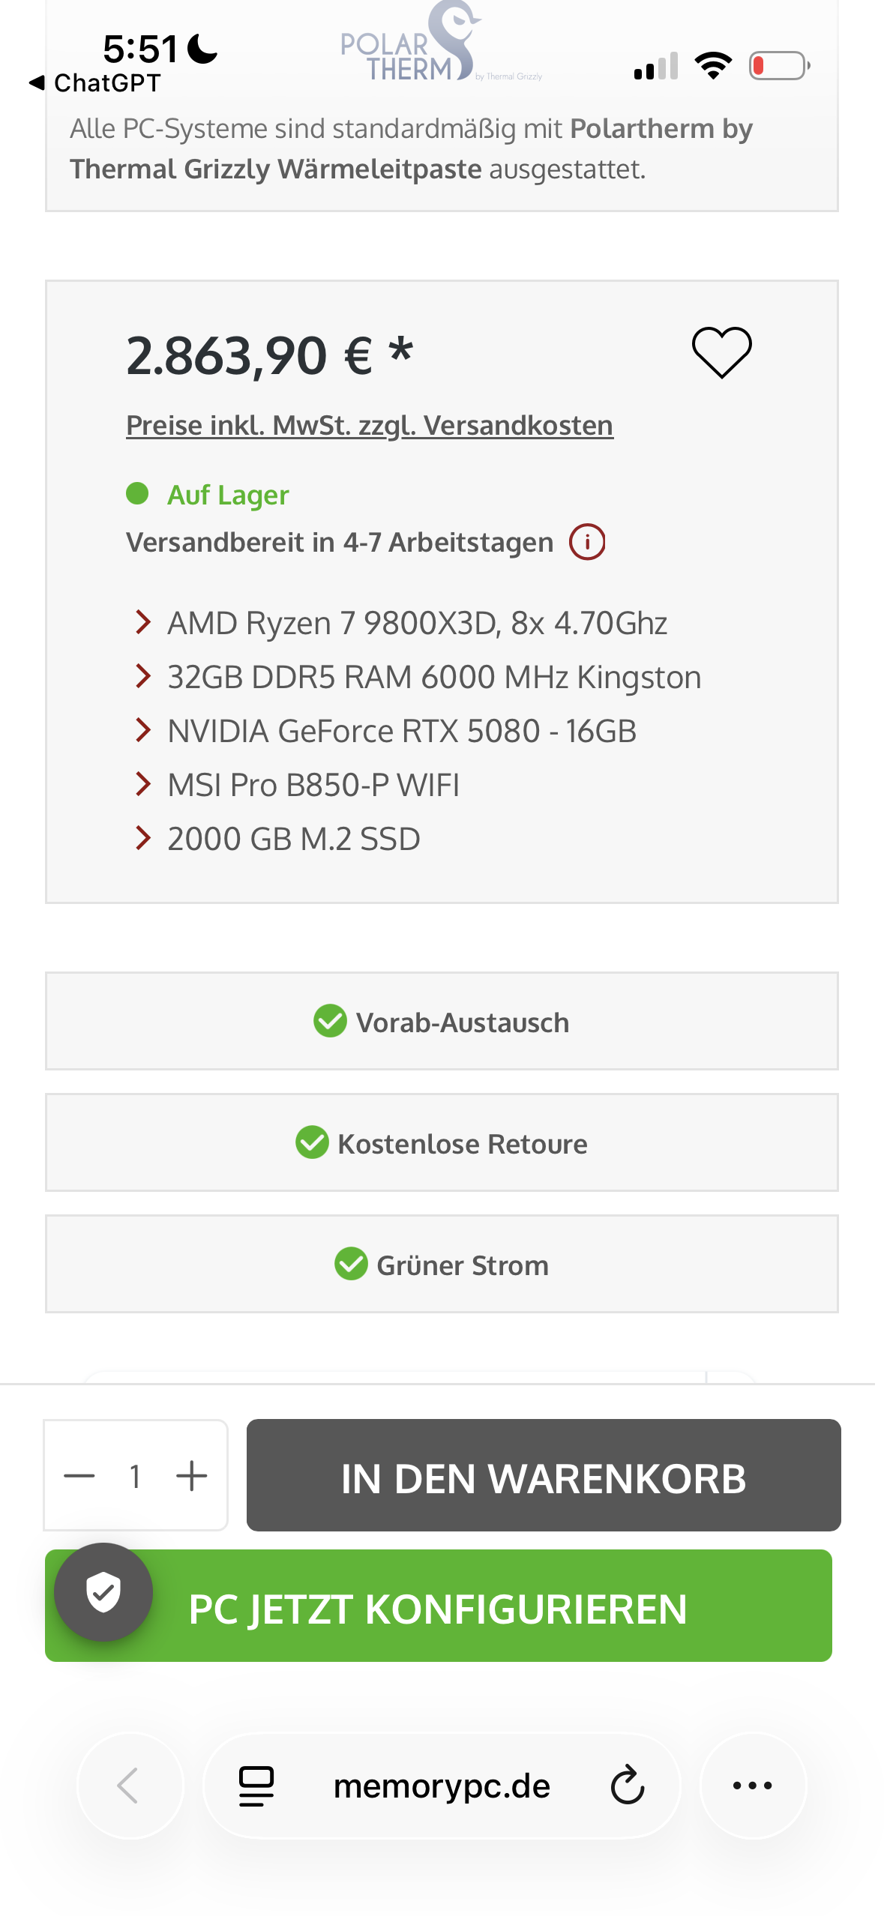The width and height of the screenshot is (884, 1916).
Task: Tap the Kostenlose Retoure benefit box
Action: [x=442, y=1143]
